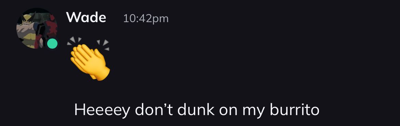400x126 pixels.
Task: Click the left motion lines above the clap emoji
Action: tap(74, 41)
